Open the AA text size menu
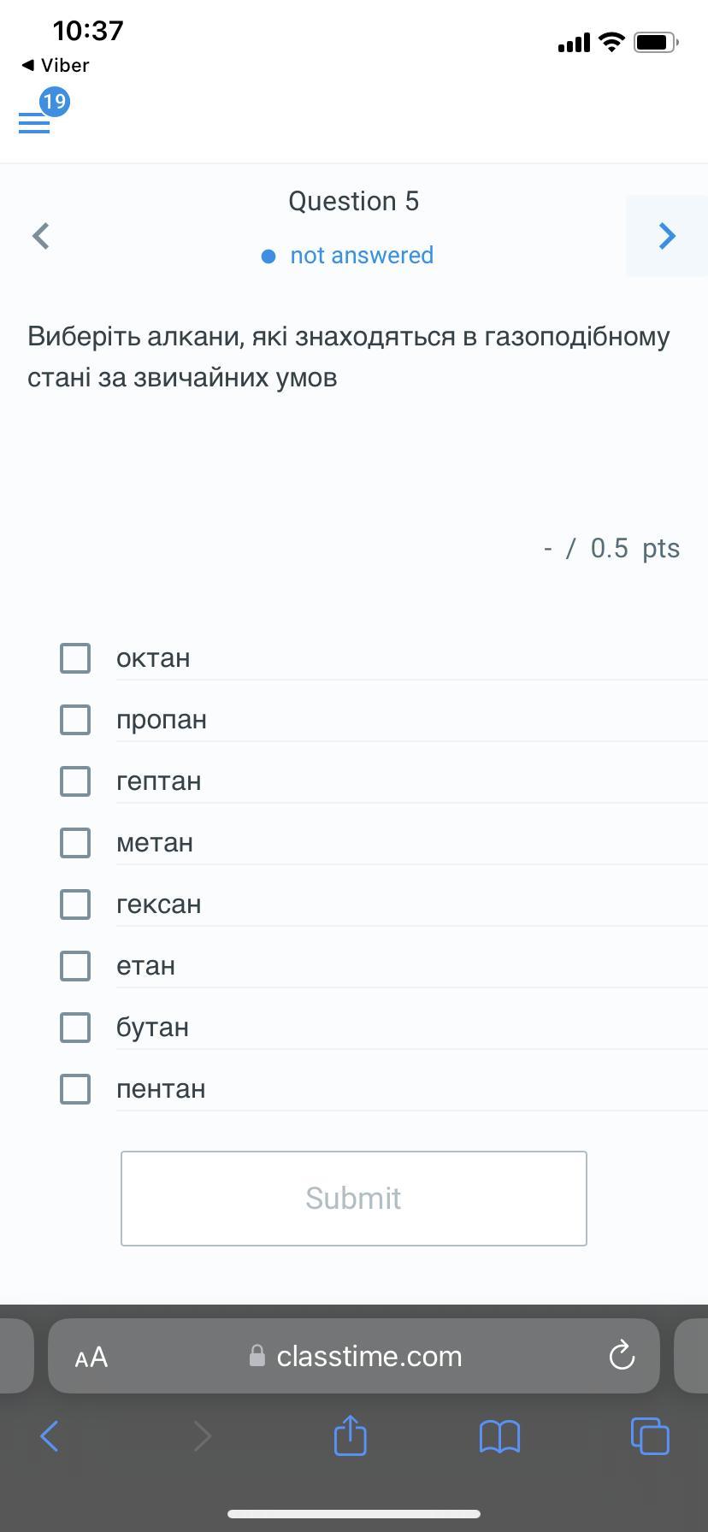Viewport: 708px width, 1532px height. (x=91, y=1357)
